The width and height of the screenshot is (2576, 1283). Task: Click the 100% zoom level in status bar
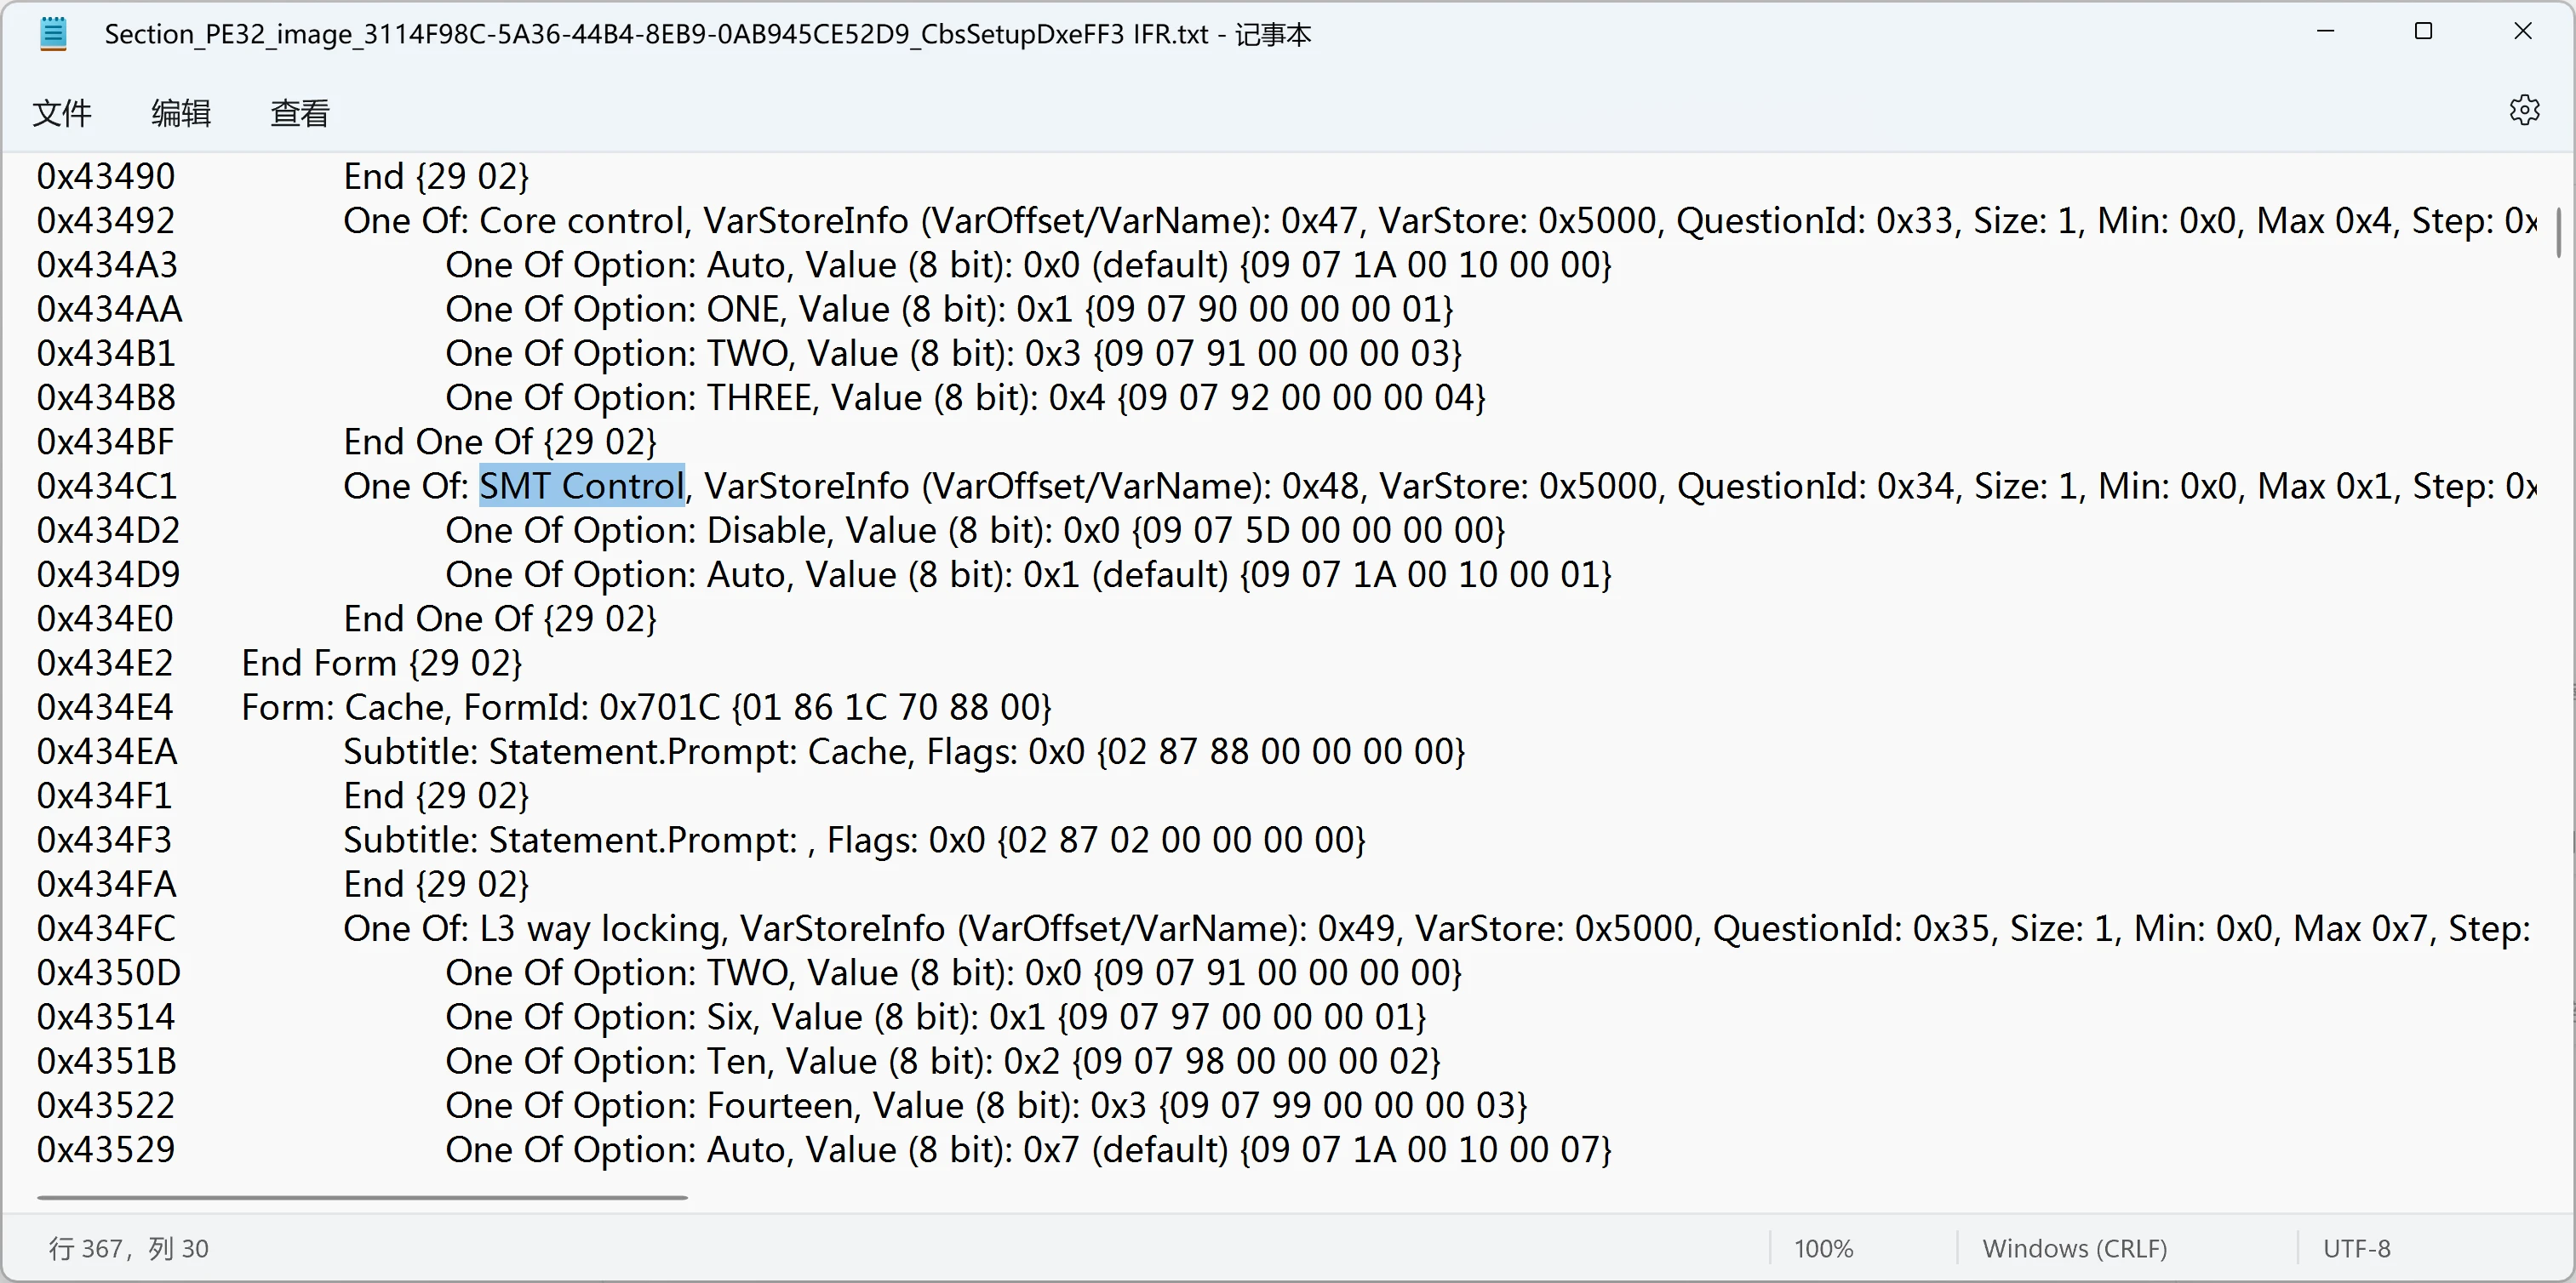point(1823,1248)
